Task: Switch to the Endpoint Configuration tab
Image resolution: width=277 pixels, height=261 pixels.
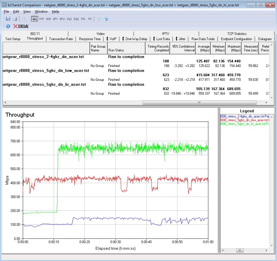Action: (x=236, y=39)
